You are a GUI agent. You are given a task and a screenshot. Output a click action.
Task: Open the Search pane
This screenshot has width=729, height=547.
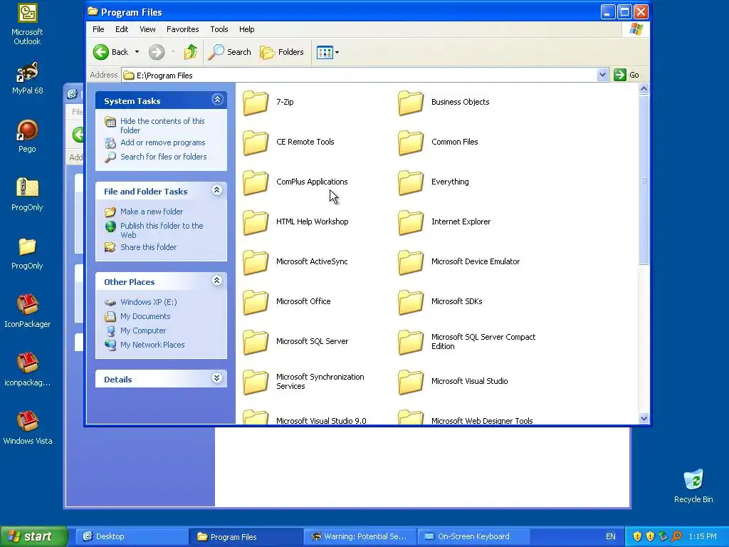(230, 52)
